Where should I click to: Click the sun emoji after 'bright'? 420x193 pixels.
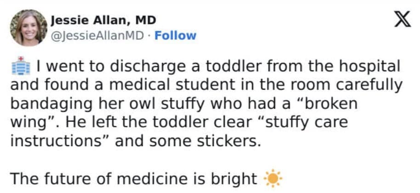click(273, 179)
